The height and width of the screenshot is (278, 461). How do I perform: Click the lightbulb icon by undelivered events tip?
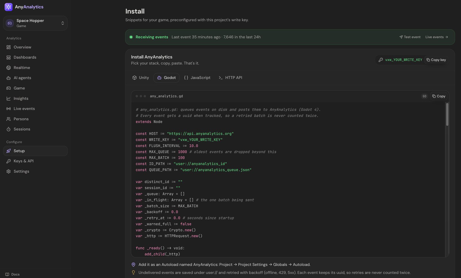[x=133, y=273]
